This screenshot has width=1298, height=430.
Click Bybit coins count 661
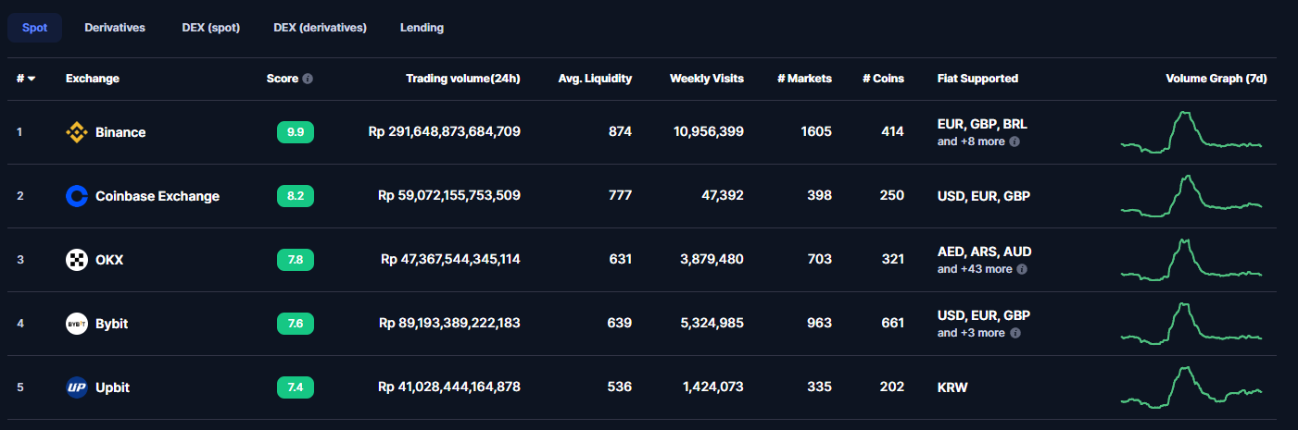tap(892, 324)
